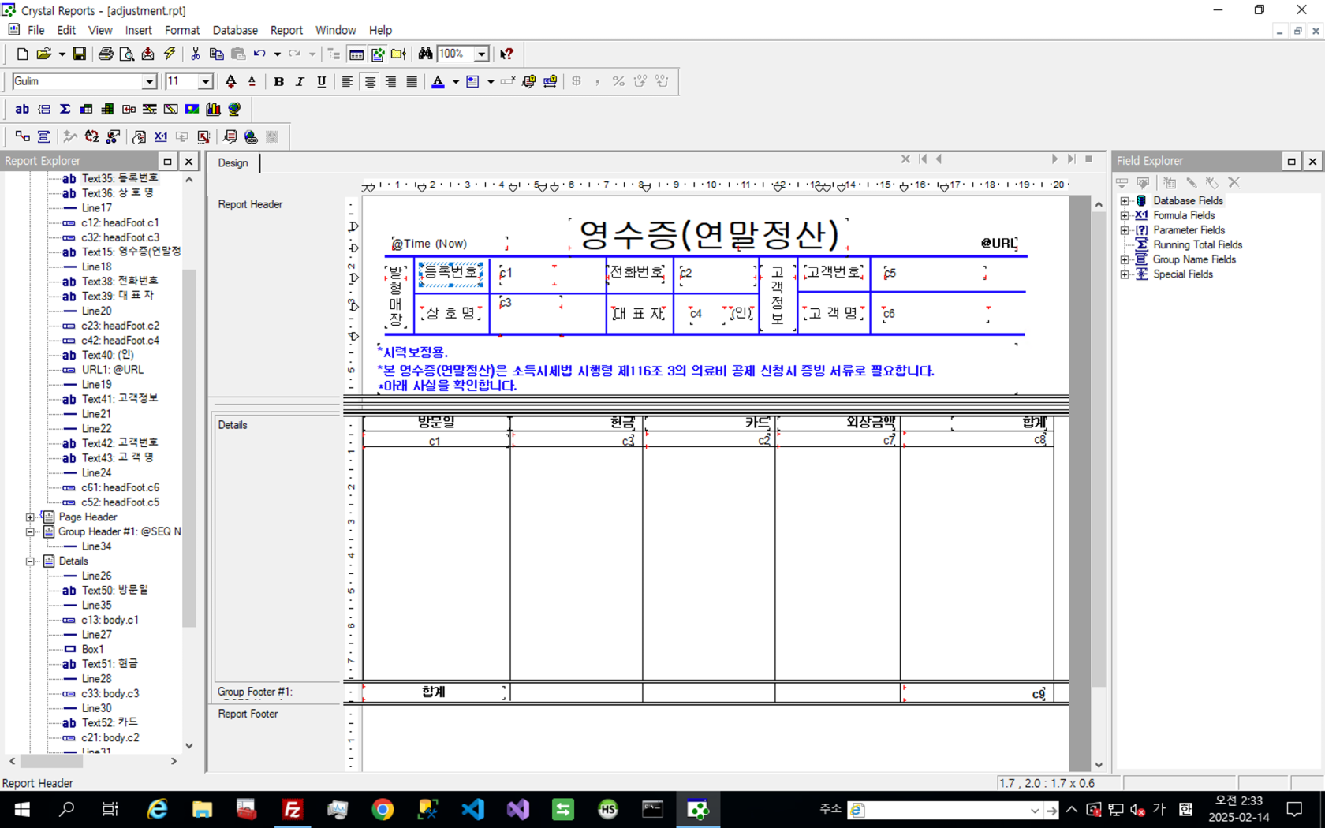1325x828 pixels.
Task: Copy selection using Copy icon
Action: [216, 54]
